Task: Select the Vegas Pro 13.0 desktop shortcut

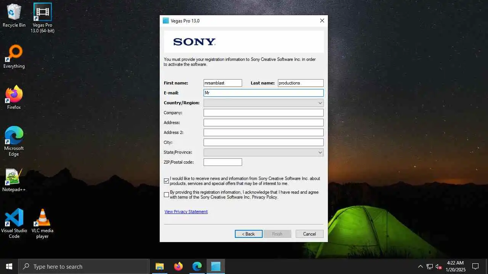Action: coord(42,18)
